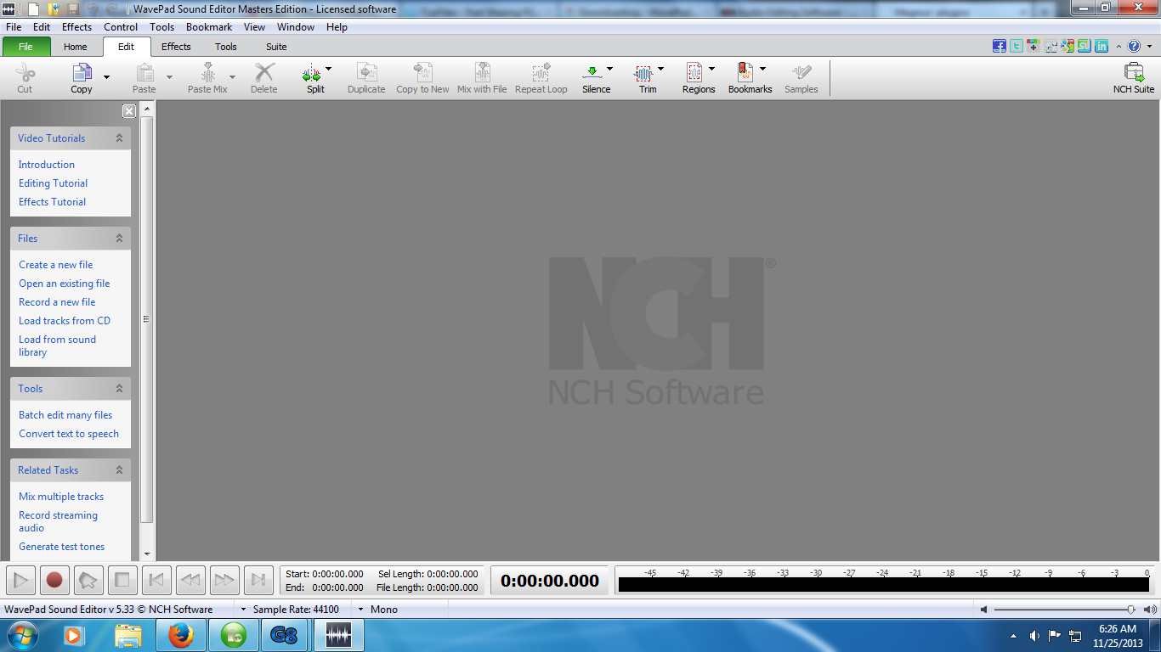The width and height of the screenshot is (1161, 652).
Task: Click the Repeat Loop icon
Action: (x=541, y=73)
